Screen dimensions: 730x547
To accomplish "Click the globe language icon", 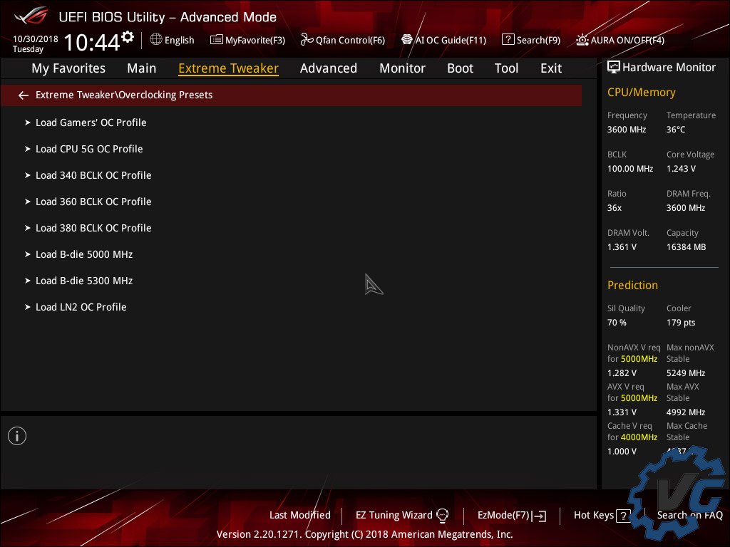I will tap(156, 39).
